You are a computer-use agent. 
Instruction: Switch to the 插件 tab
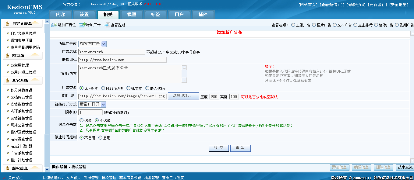click(203, 14)
